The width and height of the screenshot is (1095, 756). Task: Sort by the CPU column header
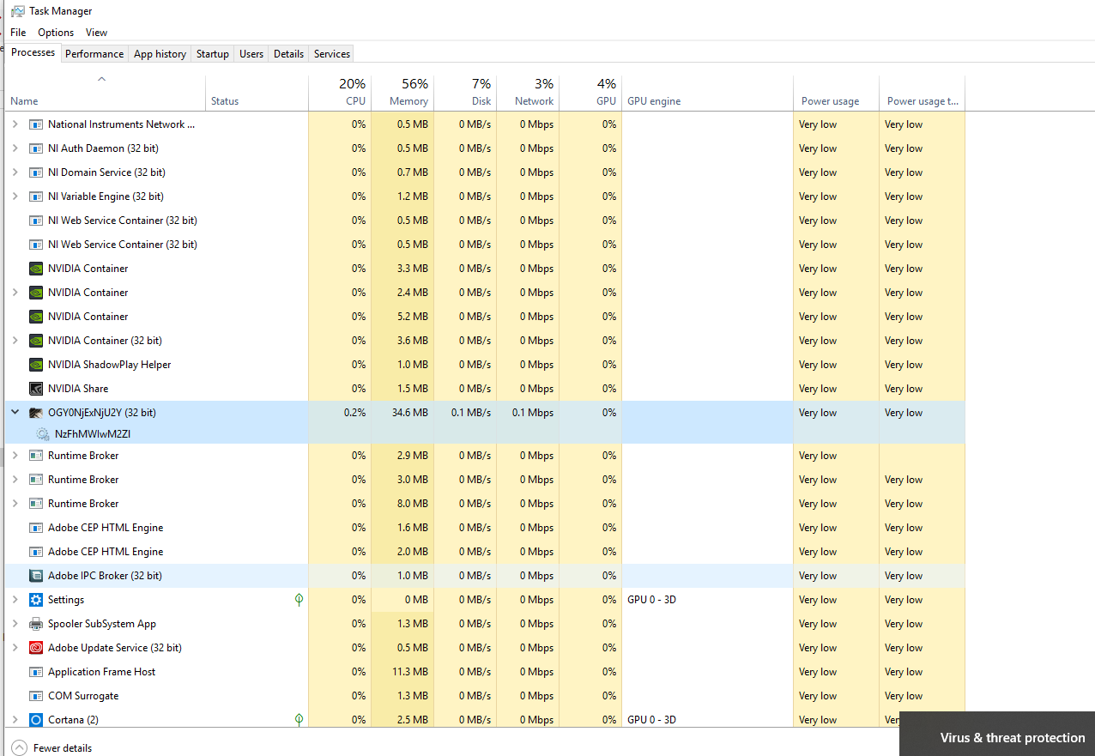click(340, 94)
